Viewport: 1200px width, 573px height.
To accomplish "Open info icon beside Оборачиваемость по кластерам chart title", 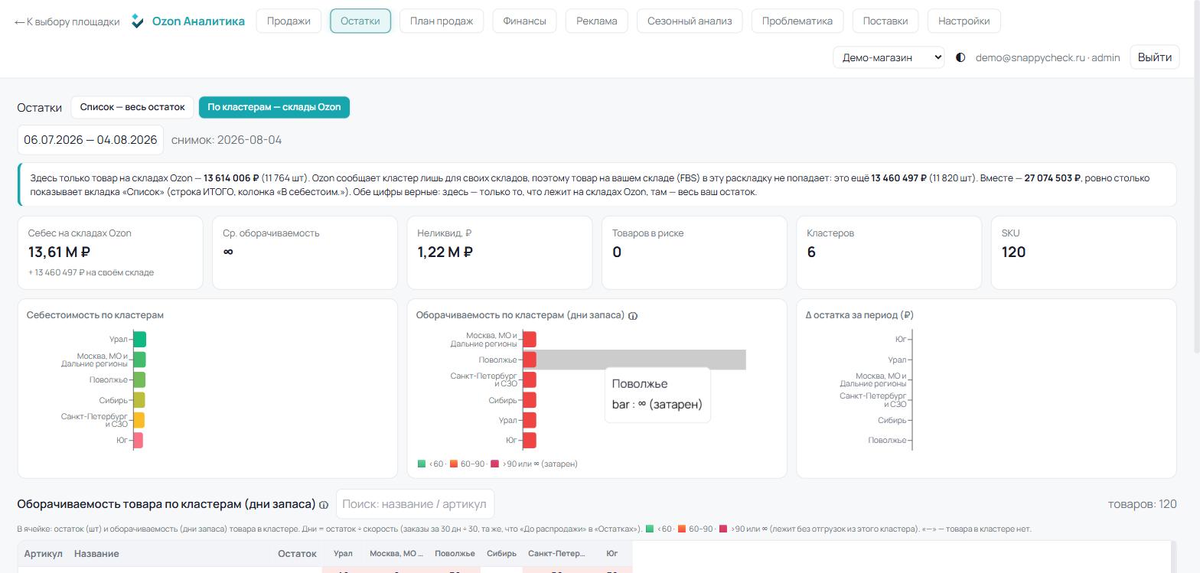I will pyautogui.click(x=633, y=316).
